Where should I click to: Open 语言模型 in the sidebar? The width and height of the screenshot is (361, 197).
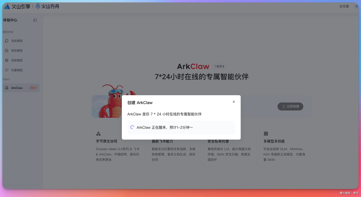(21, 41)
